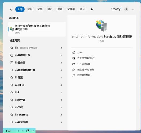Click 打开 to launch IIS manager
Image resolution: width=141 pixels, height=133 pixels.
tap(79, 53)
